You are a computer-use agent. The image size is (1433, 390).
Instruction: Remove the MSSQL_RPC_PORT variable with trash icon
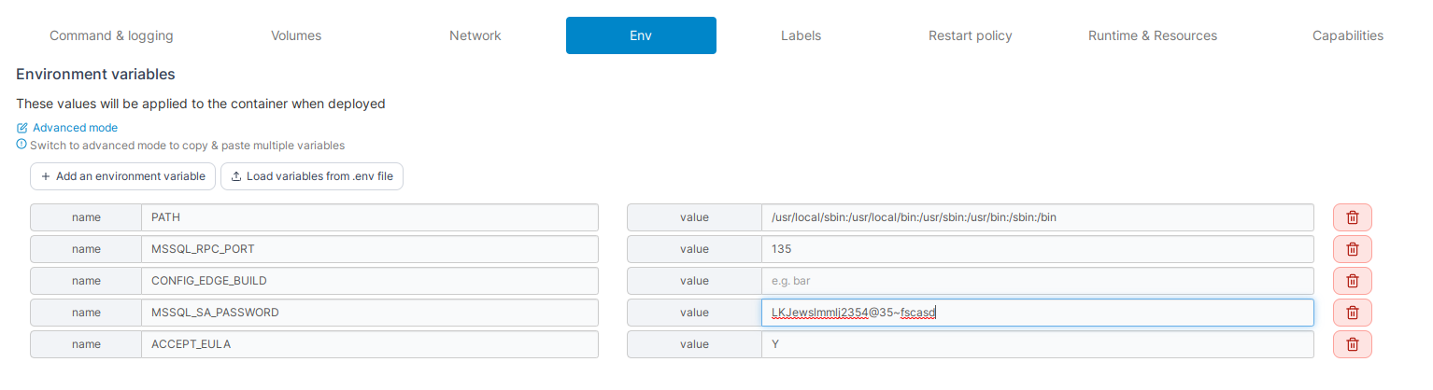pyautogui.click(x=1352, y=249)
